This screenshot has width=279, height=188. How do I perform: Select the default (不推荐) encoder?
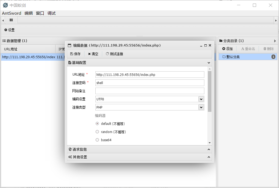[x=97, y=124]
